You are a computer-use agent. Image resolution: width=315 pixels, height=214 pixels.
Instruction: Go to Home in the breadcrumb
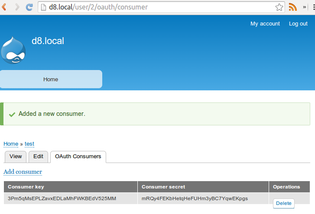coord(11,144)
